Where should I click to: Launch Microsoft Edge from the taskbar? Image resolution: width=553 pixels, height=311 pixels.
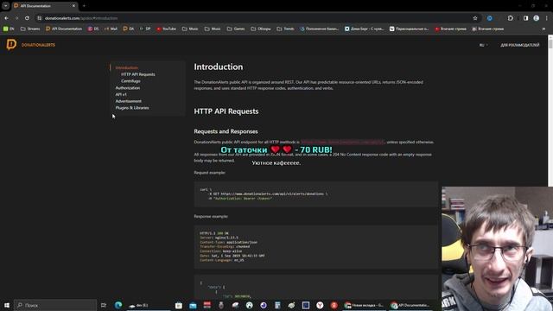pyautogui.click(x=118, y=305)
